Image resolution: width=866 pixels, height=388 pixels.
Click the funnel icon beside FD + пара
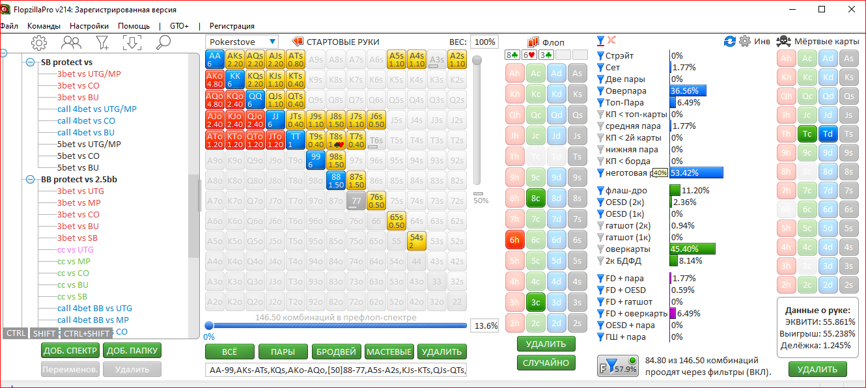pyautogui.click(x=600, y=279)
